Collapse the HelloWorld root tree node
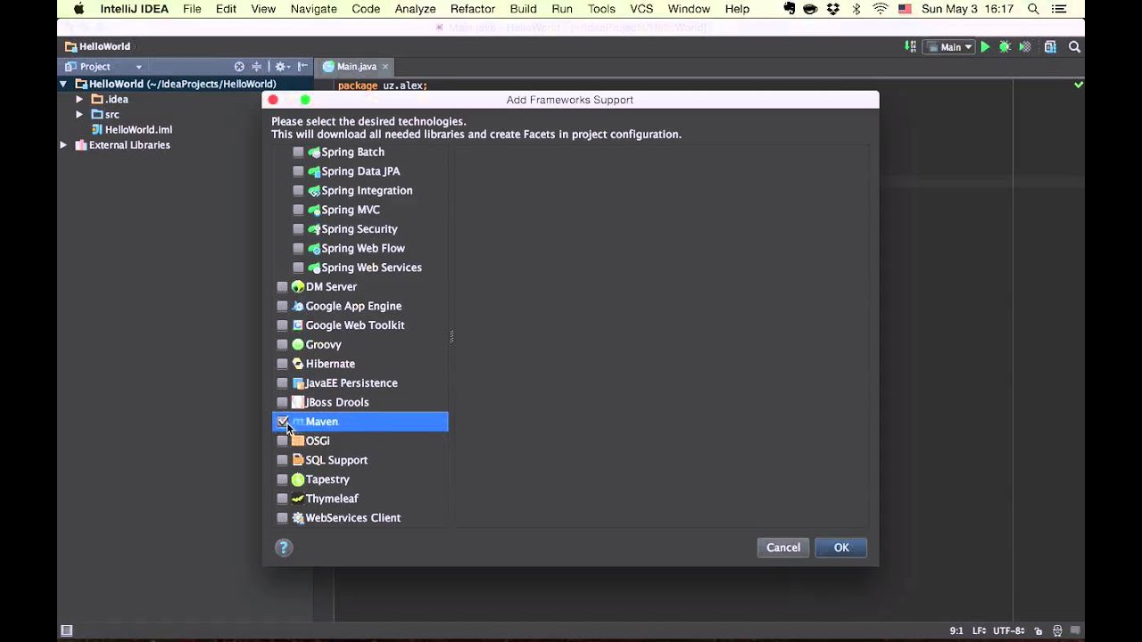The height and width of the screenshot is (642, 1142). 63,84
